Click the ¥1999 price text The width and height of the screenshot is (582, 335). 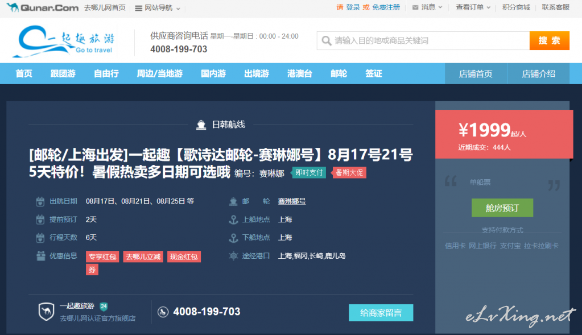pyautogui.click(x=485, y=130)
